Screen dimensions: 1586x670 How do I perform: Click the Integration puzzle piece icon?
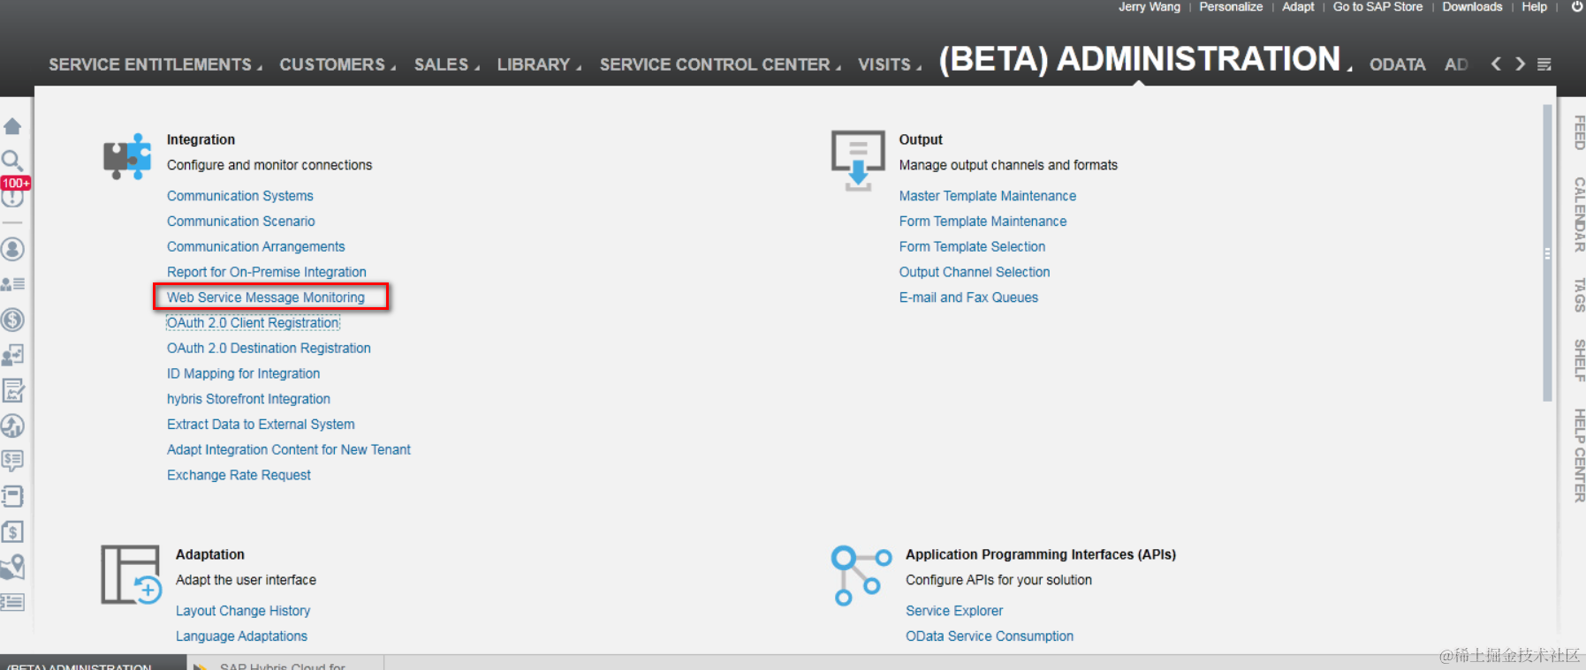click(127, 156)
